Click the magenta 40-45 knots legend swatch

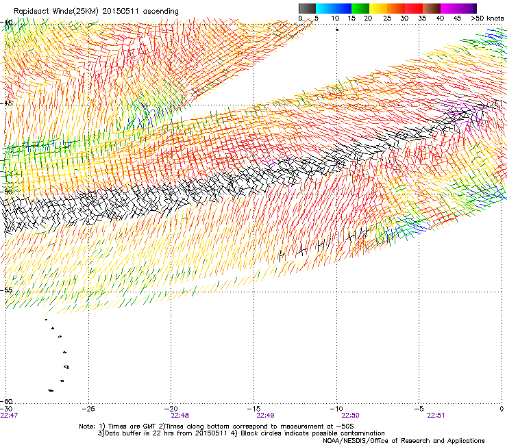pyautogui.click(x=449, y=8)
